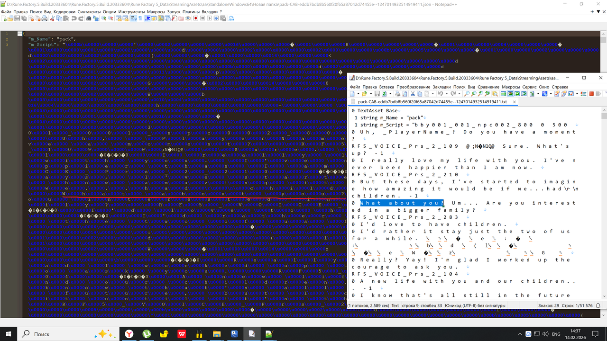Click New document icon in second editor
This screenshot has width=607, height=341.
pos(352,94)
